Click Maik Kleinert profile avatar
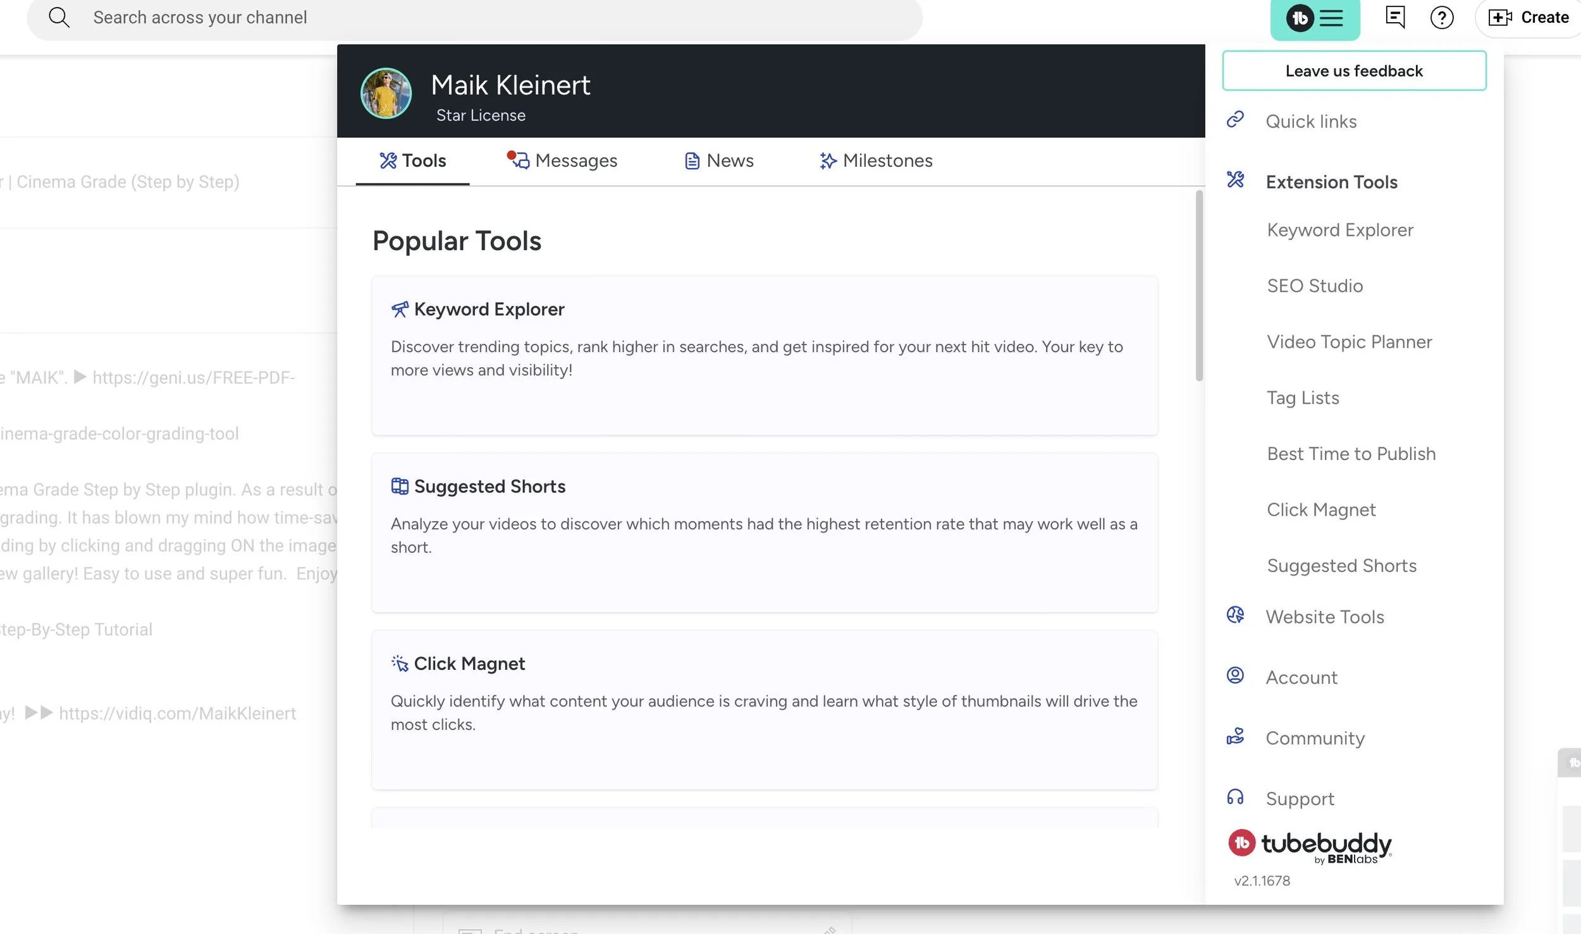The image size is (1581, 934). [386, 93]
